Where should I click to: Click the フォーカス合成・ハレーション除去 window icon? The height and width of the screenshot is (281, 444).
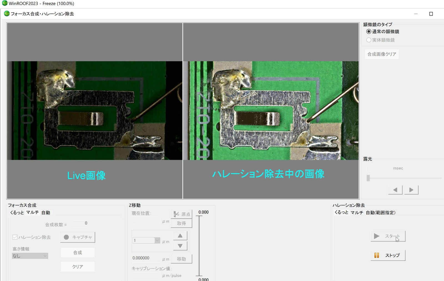[x=7, y=14]
